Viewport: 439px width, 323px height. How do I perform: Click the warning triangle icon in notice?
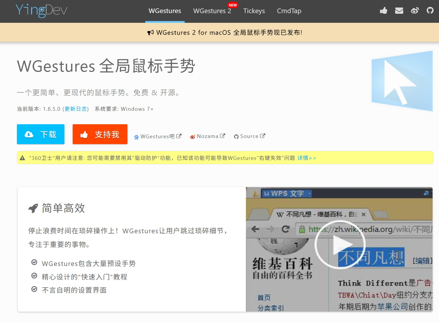click(22, 158)
